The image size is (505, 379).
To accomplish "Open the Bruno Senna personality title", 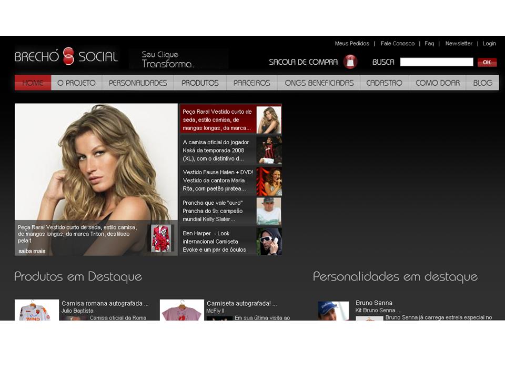I will coord(373,303).
